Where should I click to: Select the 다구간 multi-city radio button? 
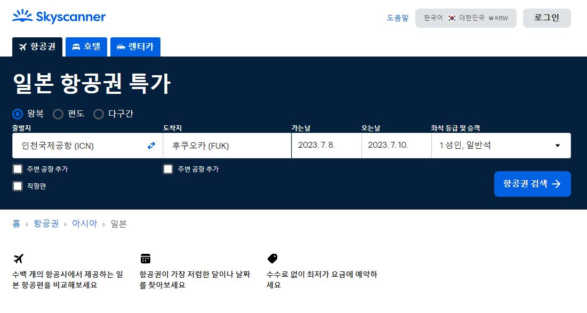(x=99, y=114)
